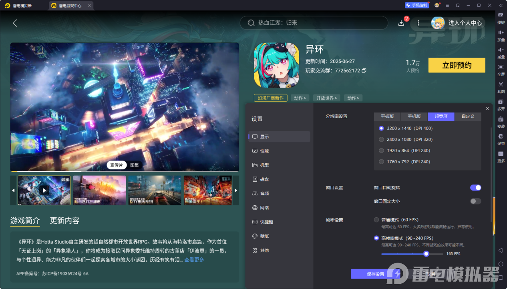This screenshot has width=507, height=289.
Task: Toggle 窗口自动旋转 switch off
Action: point(476,188)
